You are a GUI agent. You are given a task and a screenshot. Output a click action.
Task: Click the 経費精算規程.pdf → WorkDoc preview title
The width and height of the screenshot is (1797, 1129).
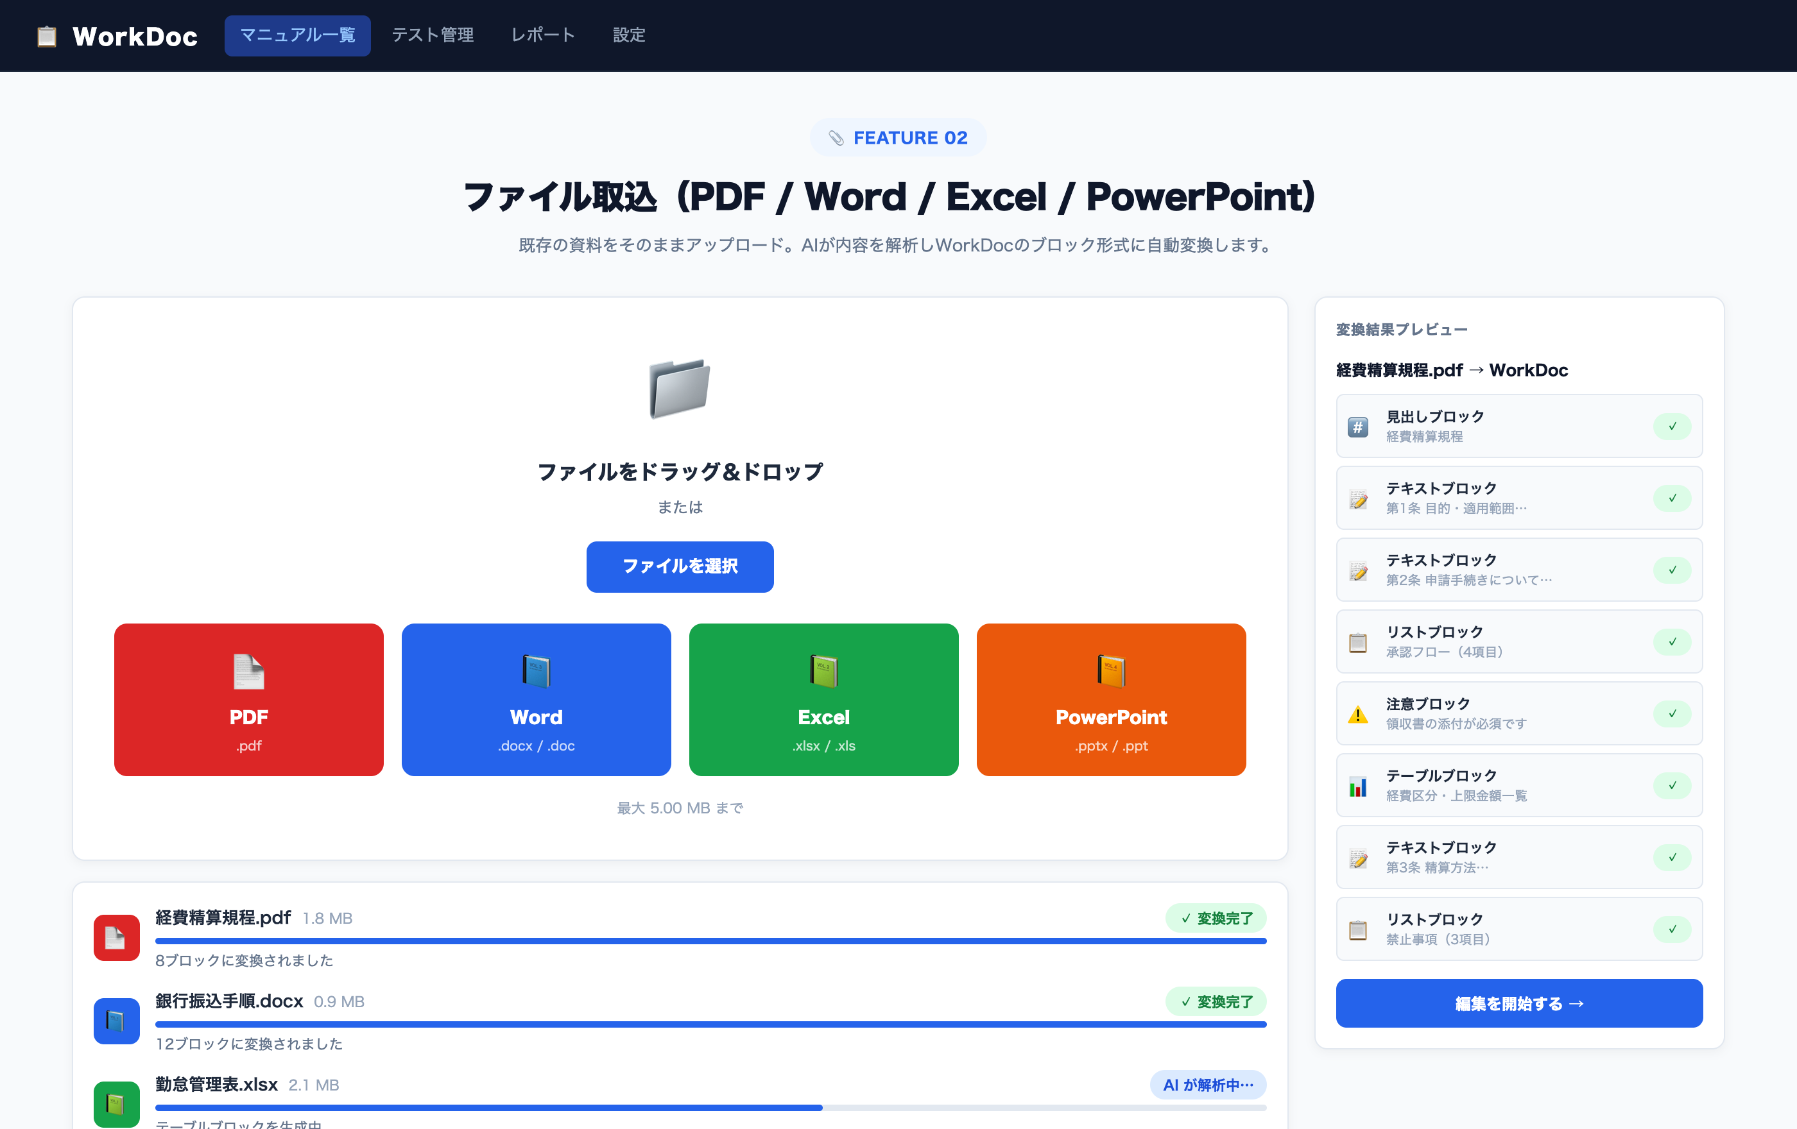1452,371
